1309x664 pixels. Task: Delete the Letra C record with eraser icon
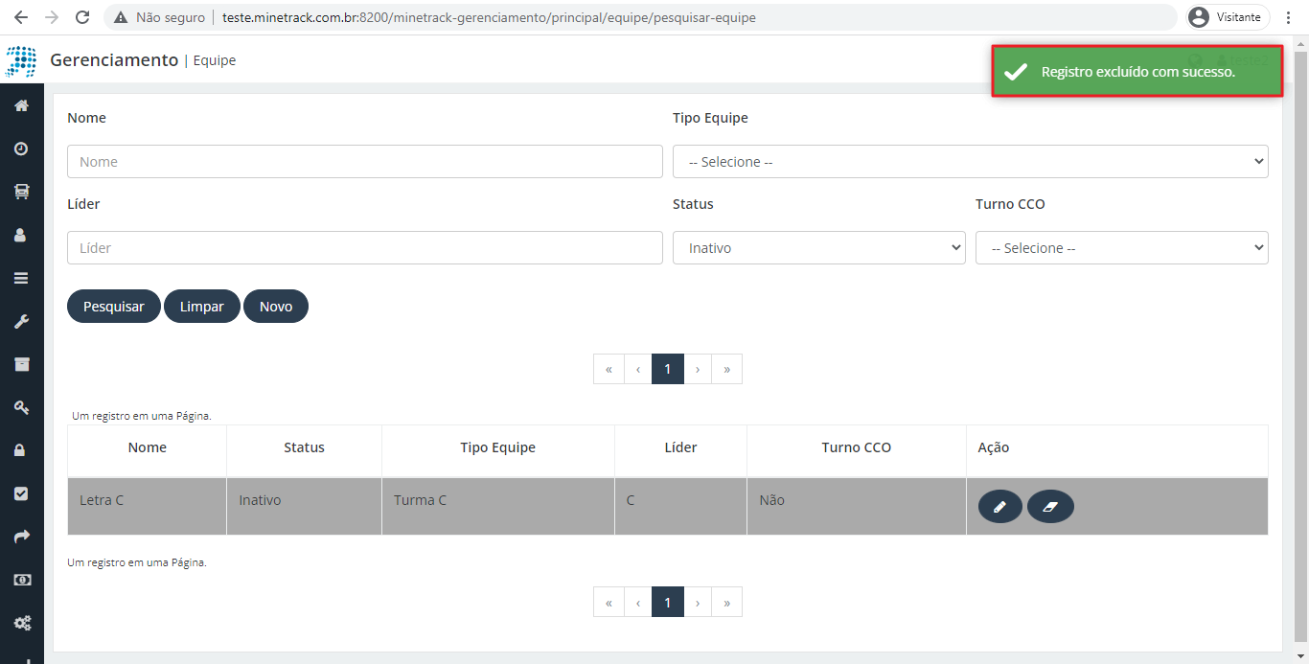coord(1050,507)
